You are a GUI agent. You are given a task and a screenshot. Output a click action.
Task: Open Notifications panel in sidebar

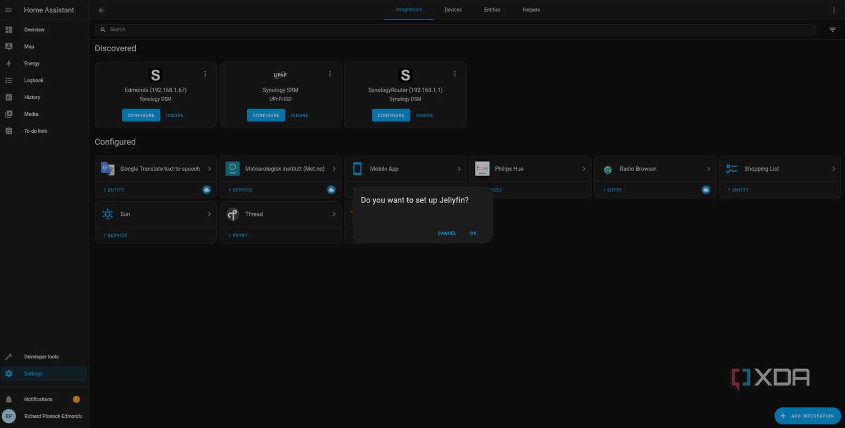click(x=44, y=399)
